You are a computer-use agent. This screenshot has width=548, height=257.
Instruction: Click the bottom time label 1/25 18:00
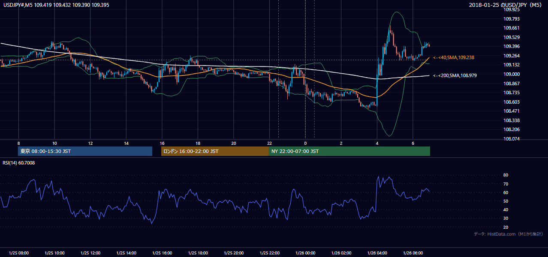pos(198,253)
